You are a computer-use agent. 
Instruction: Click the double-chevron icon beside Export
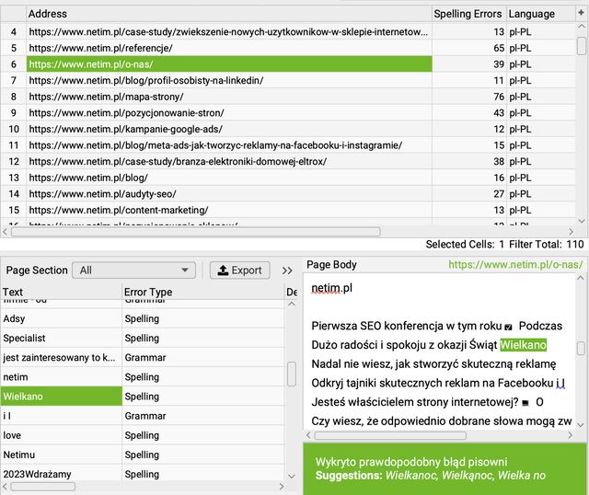(x=287, y=271)
